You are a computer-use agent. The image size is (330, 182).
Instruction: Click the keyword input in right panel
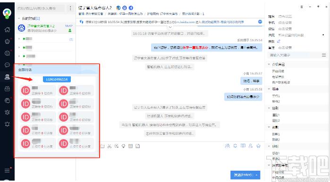click(x=294, y=55)
